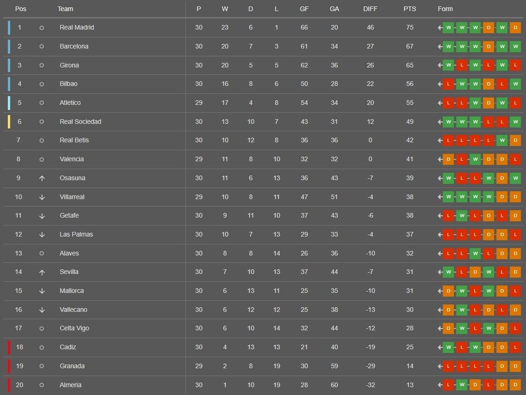This screenshot has height=395, width=526.
Task: Click the Team column header
Action: [x=65, y=9]
